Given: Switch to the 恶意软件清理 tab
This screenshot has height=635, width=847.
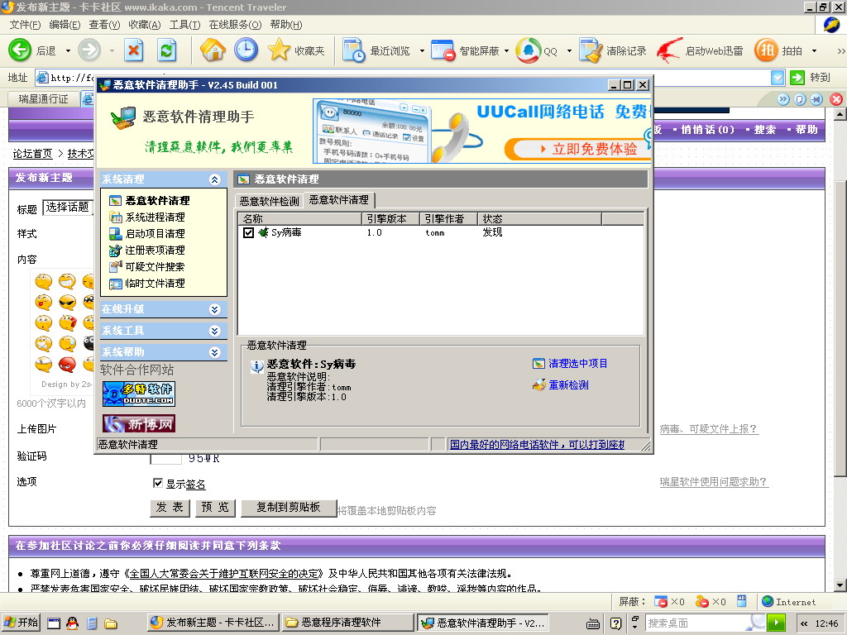Looking at the screenshot, I should [338, 200].
